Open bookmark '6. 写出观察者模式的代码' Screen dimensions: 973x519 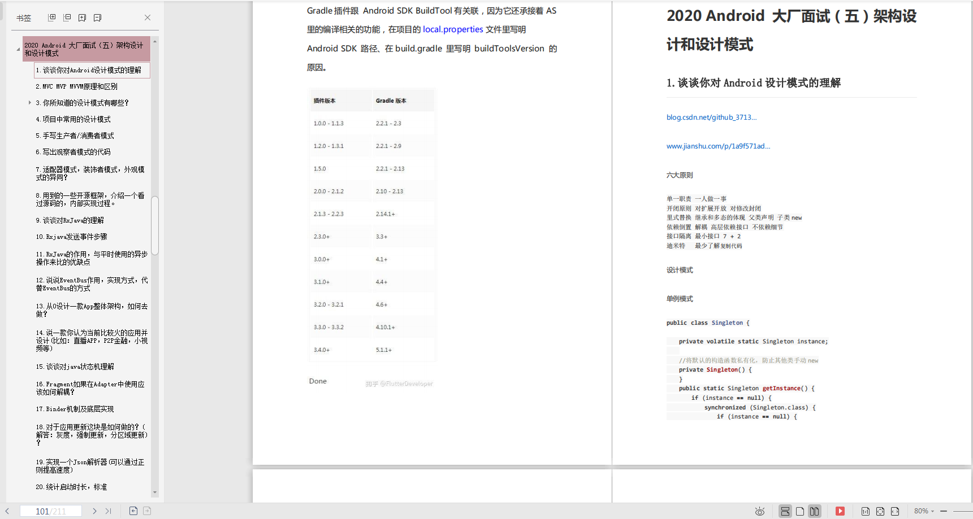pyautogui.click(x=73, y=152)
